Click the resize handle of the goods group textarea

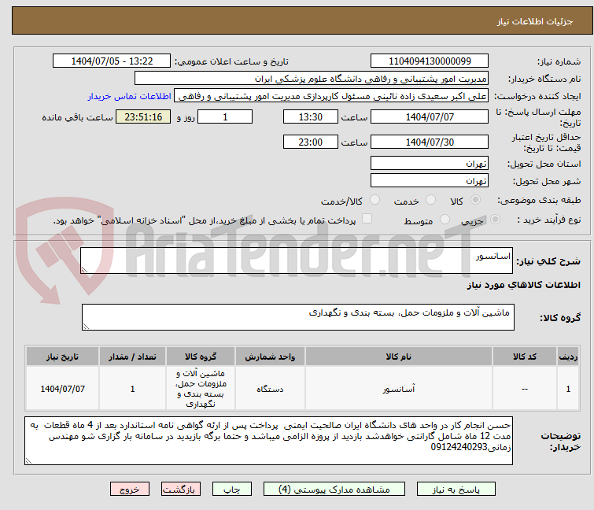[86, 327]
